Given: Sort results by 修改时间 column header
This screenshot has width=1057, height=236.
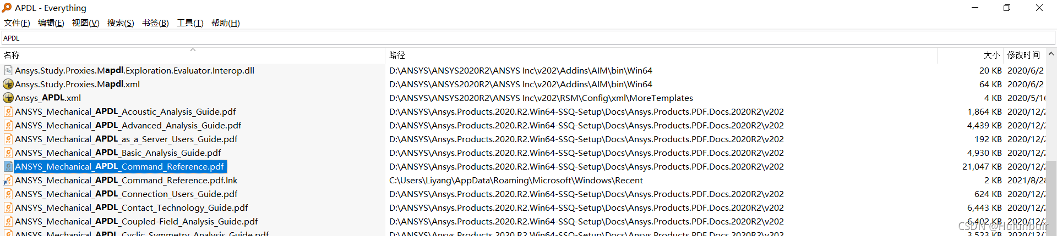Looking at the screenshot, I should coord(1023,55).
